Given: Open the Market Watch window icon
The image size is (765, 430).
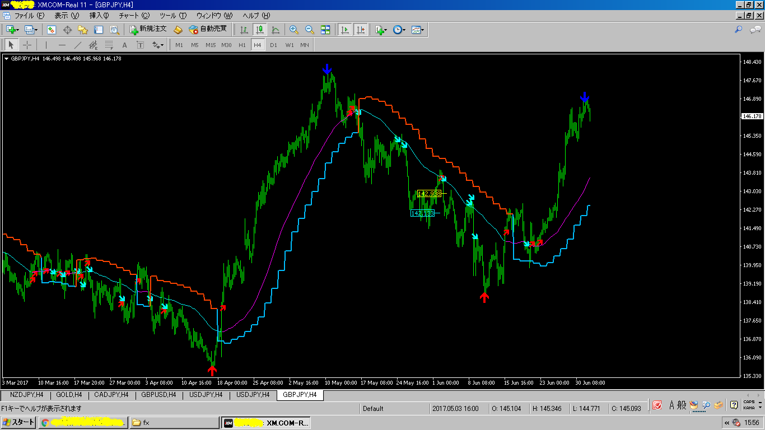Looking at the screenshot, I should pyautogui.click(x=52, y=30).
